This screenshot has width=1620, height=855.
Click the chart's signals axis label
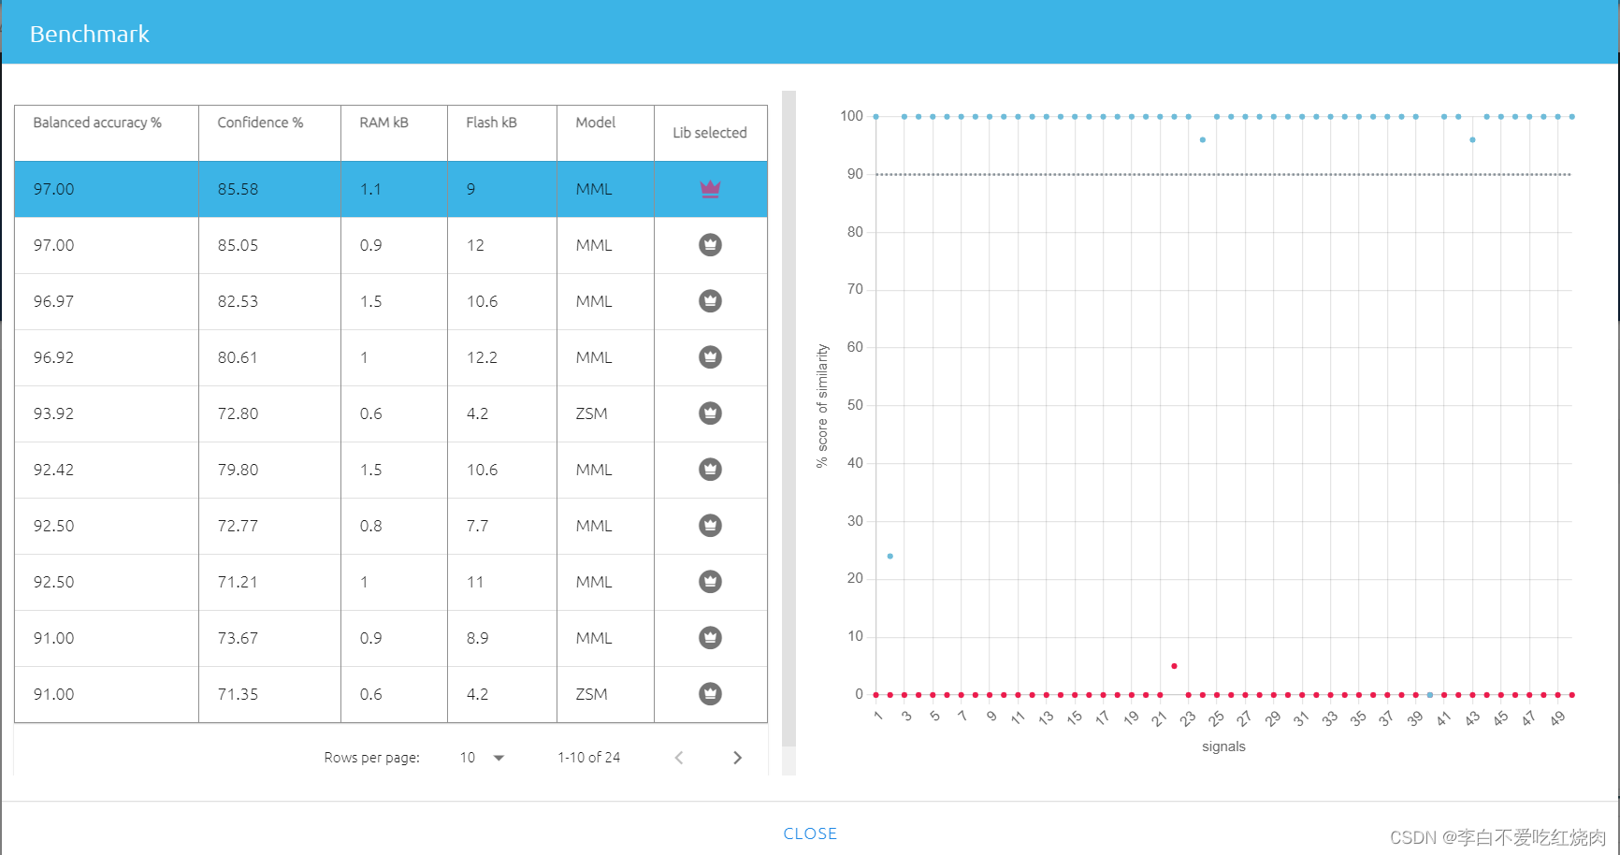[x=1223, y=746]
